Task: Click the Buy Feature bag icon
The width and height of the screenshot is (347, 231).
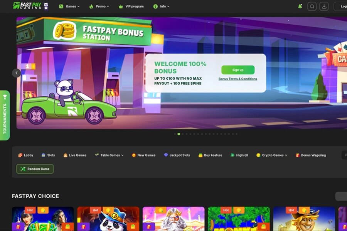Action: click(x=200, y=155)
